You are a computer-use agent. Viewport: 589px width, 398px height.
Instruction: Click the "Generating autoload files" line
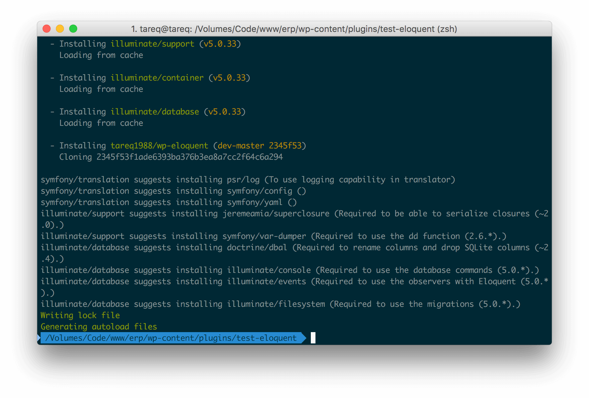[99, 327]
